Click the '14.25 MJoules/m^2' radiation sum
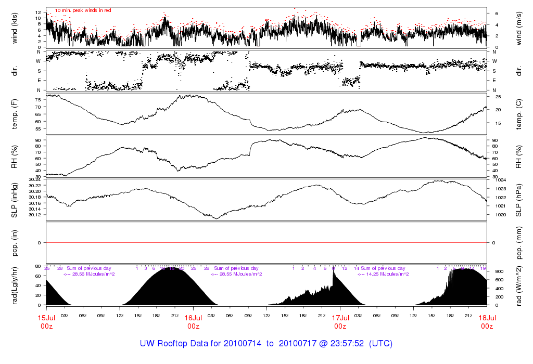The width and height of the screenshot is (533, 364). click(x=387, y=274)
